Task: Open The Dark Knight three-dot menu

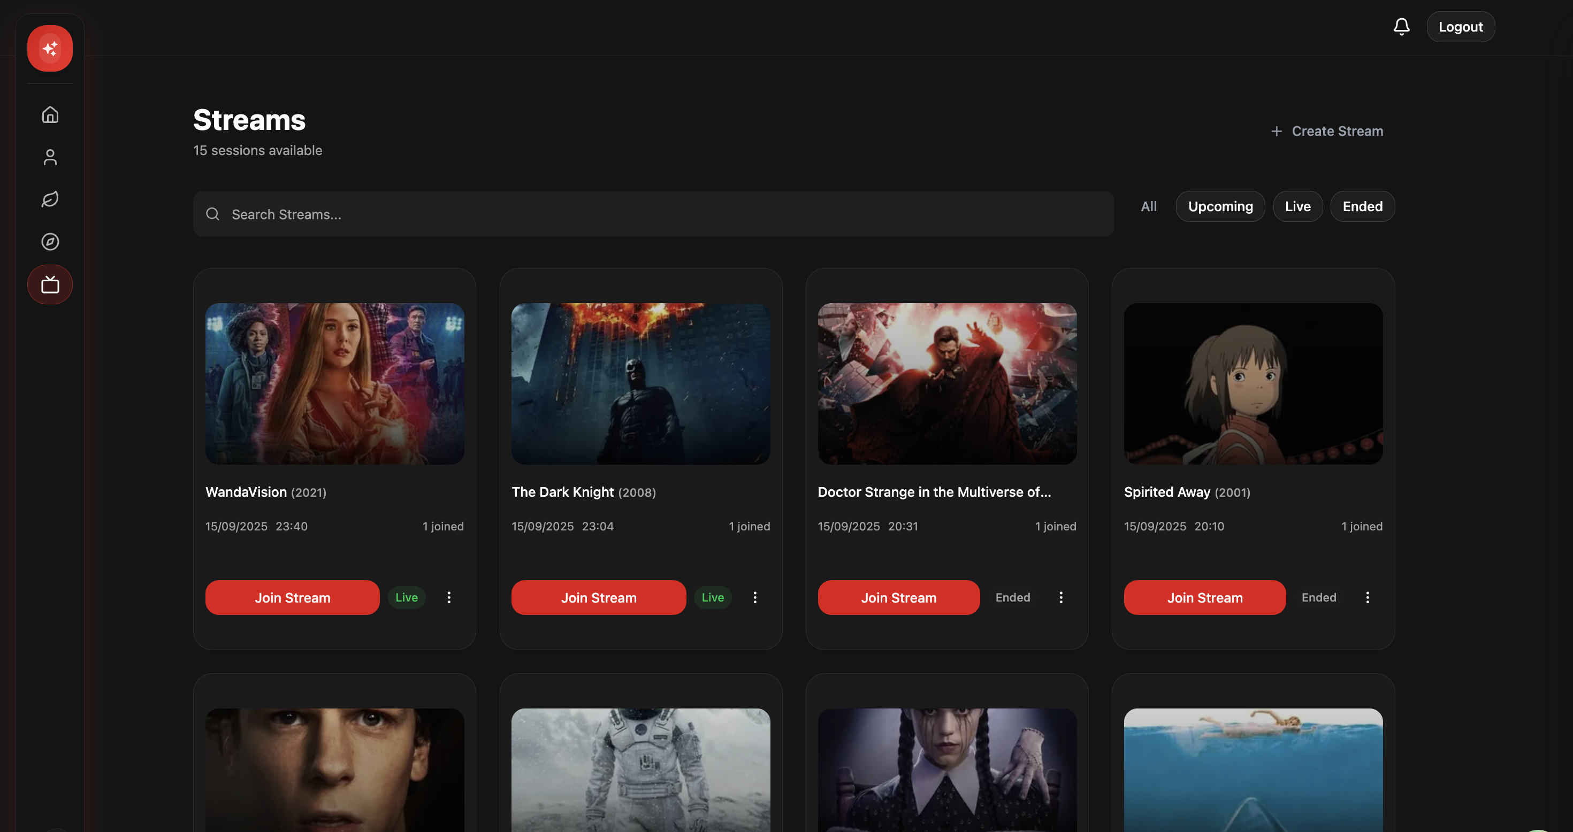Action: click(x=755, y=598)
